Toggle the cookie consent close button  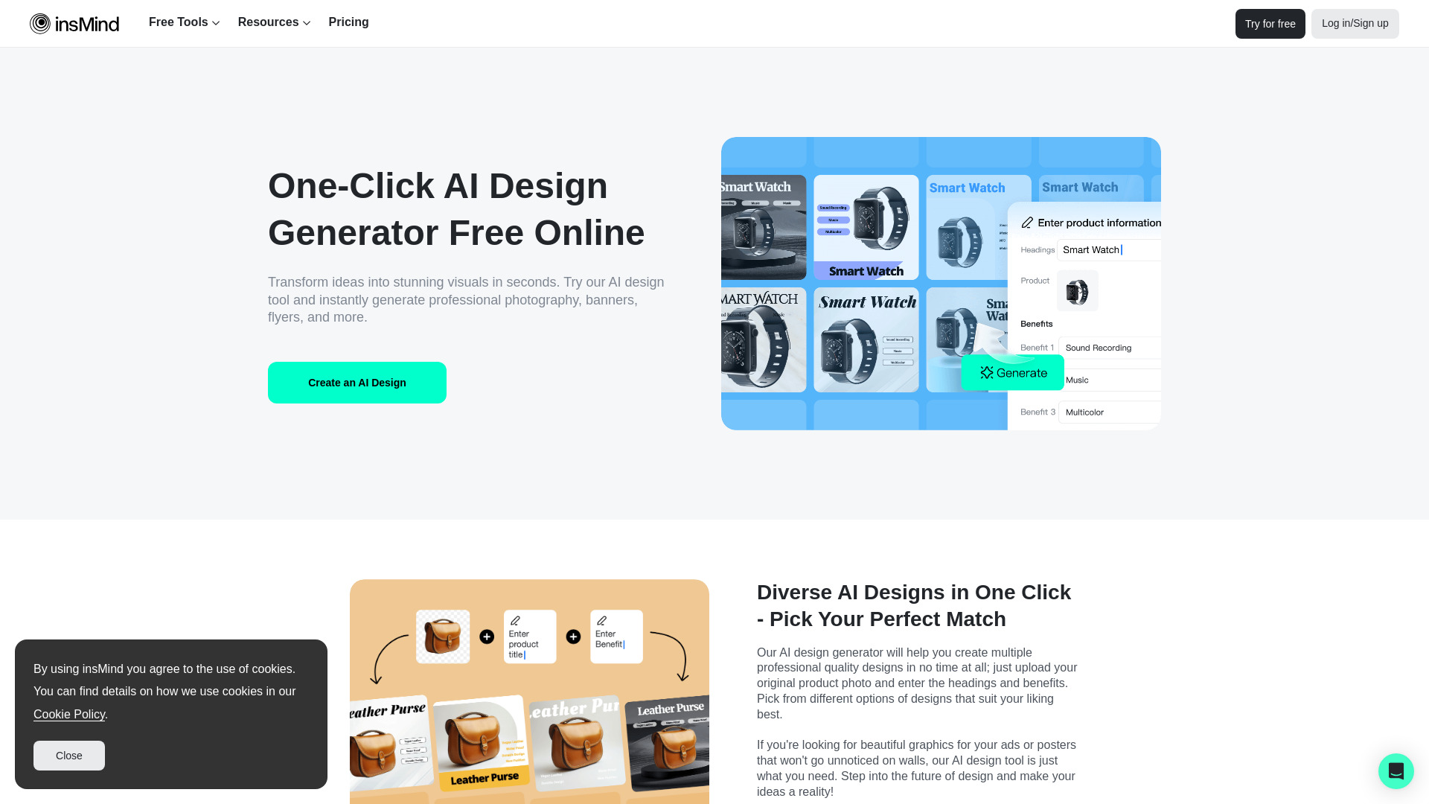68,756
